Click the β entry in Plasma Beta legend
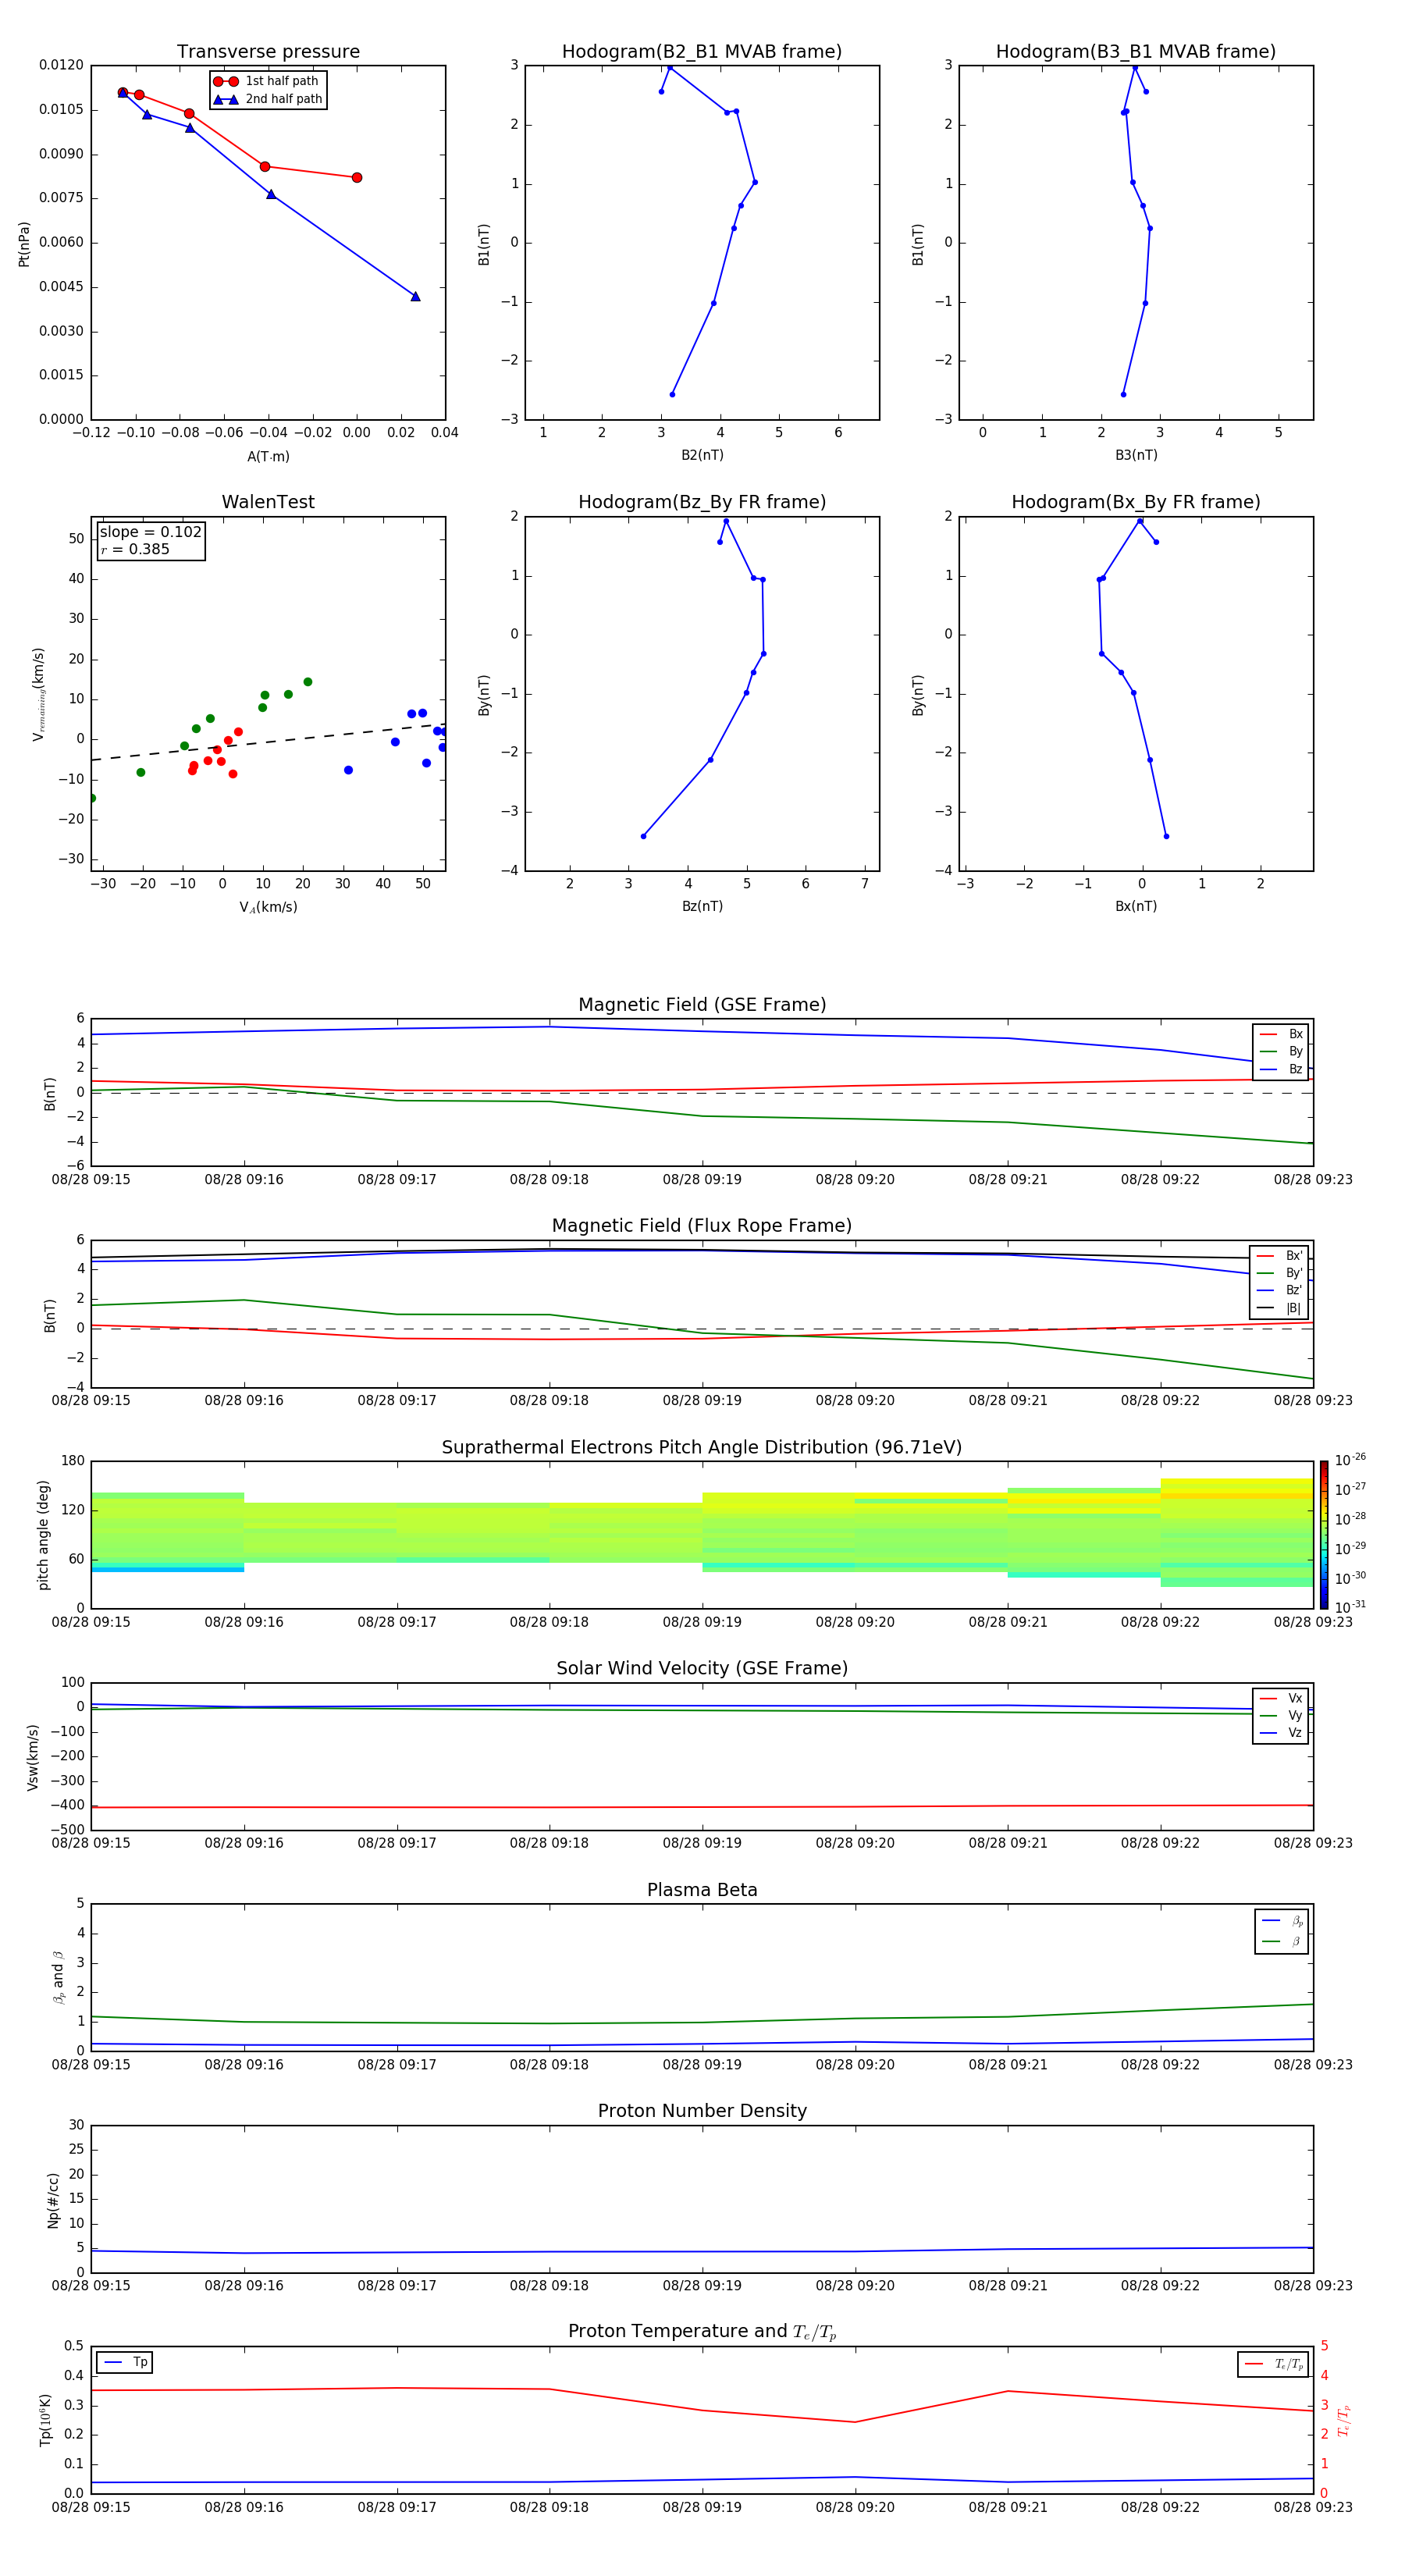This screenshot has height=2576, width=1405. point(1282,1941)
